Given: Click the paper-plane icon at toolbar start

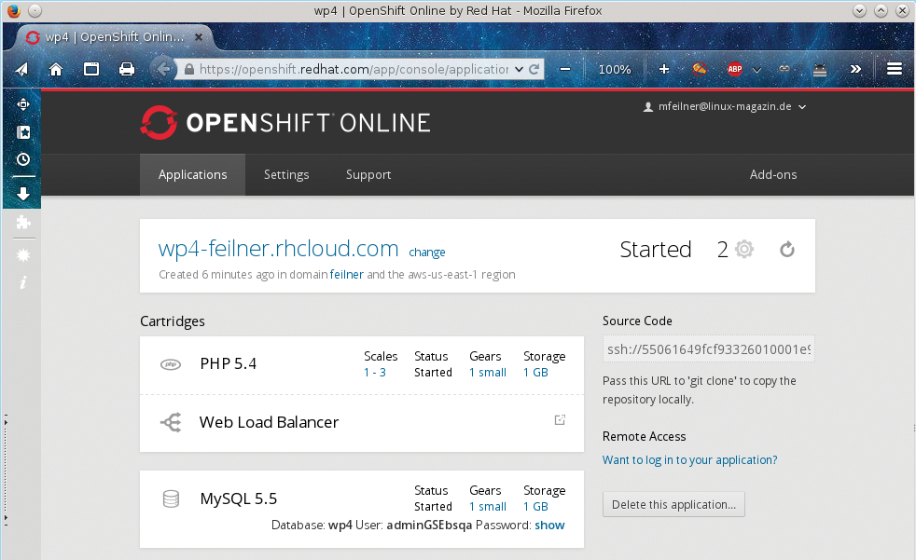Looking at the screenshot, I should (x=21, y=69).
